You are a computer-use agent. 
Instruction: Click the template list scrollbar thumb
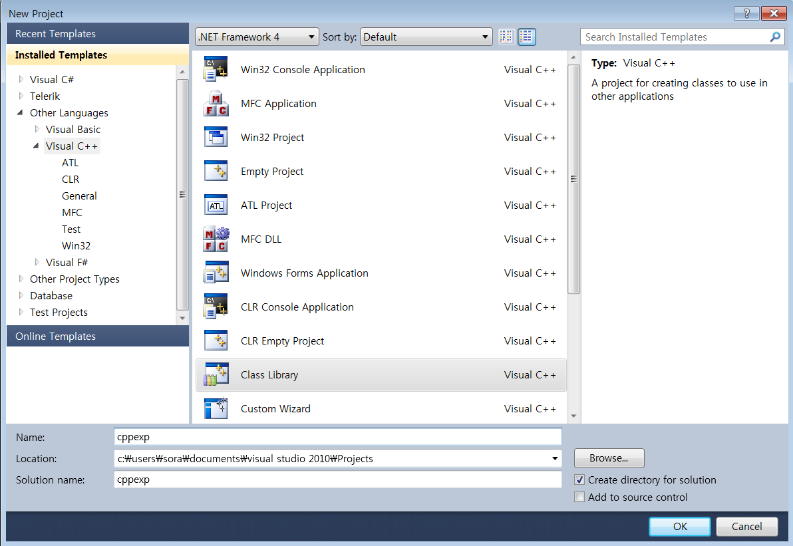[x=573, y=179]
